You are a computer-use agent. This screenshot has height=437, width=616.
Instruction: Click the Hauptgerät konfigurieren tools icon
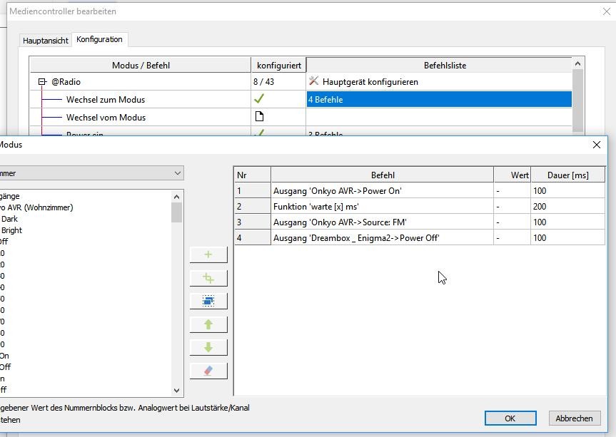pos(313,81)
